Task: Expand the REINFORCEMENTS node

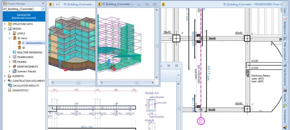Action: 10,67
